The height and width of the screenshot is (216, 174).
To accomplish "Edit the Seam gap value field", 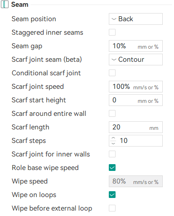I will tap(136, 46).
